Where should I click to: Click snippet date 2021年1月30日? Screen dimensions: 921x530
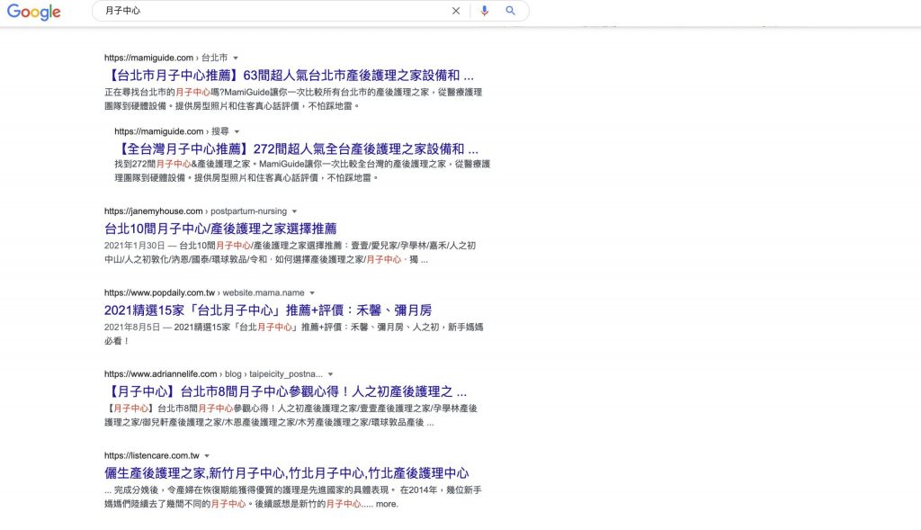click(x=135, y=246)
